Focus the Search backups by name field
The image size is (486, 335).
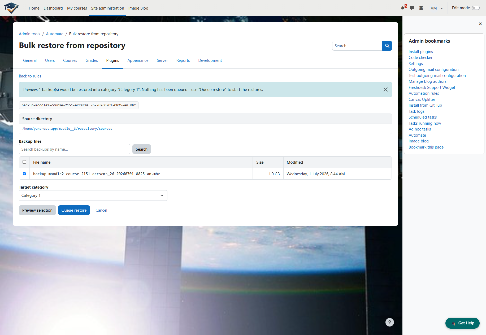pyautogui.click(x=75, y=149)
